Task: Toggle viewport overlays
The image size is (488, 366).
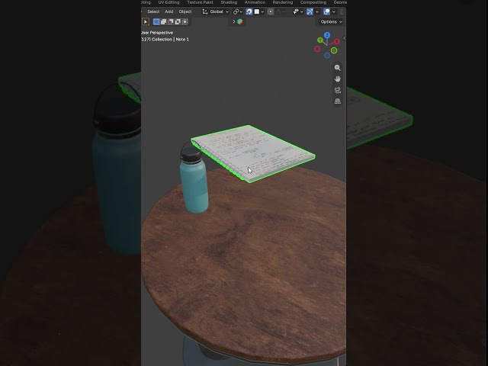Action: 326,11
